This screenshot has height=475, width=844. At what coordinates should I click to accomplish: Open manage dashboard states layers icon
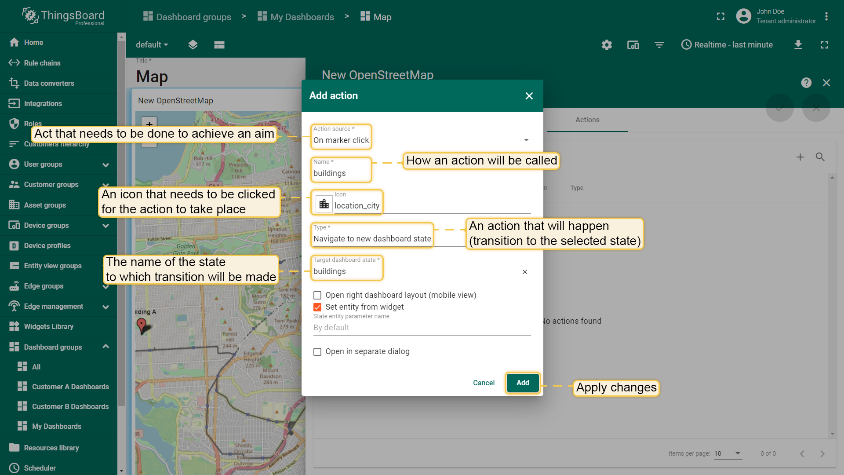coord(193,44)
